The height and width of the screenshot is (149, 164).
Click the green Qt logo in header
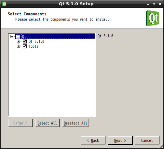[x=153, y=18]
